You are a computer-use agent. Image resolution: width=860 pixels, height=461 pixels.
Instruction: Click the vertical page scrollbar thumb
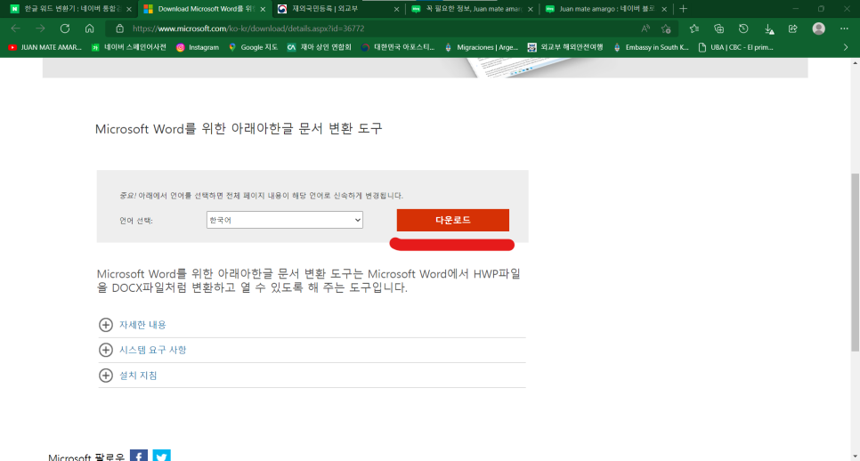(x=855, y=263)
